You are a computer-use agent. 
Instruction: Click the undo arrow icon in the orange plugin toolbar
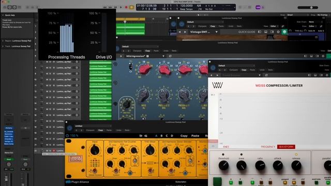[x=141, y=136]
